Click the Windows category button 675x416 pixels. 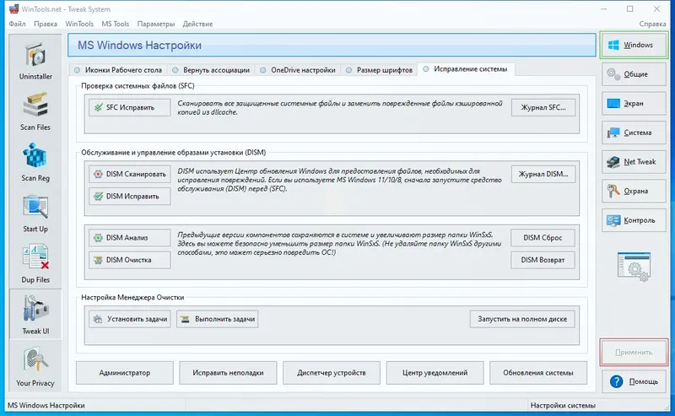pos(634,45)
